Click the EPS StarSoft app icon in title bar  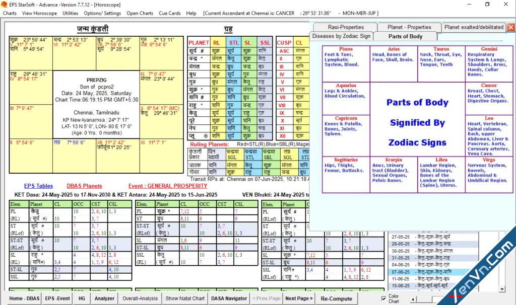pos(4,4)
